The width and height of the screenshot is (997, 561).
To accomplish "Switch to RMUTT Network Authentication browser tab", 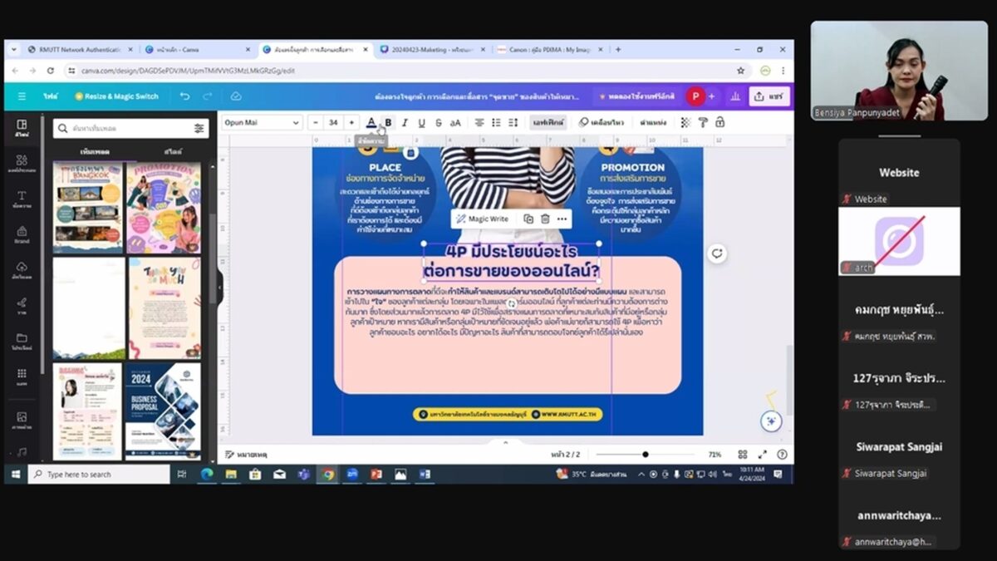I will click(80, 50).
